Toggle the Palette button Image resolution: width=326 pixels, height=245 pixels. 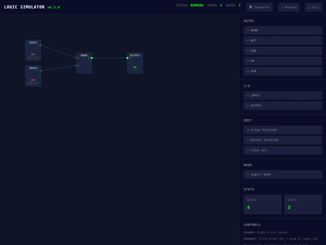pyautogui.click(x=289, y=7)
